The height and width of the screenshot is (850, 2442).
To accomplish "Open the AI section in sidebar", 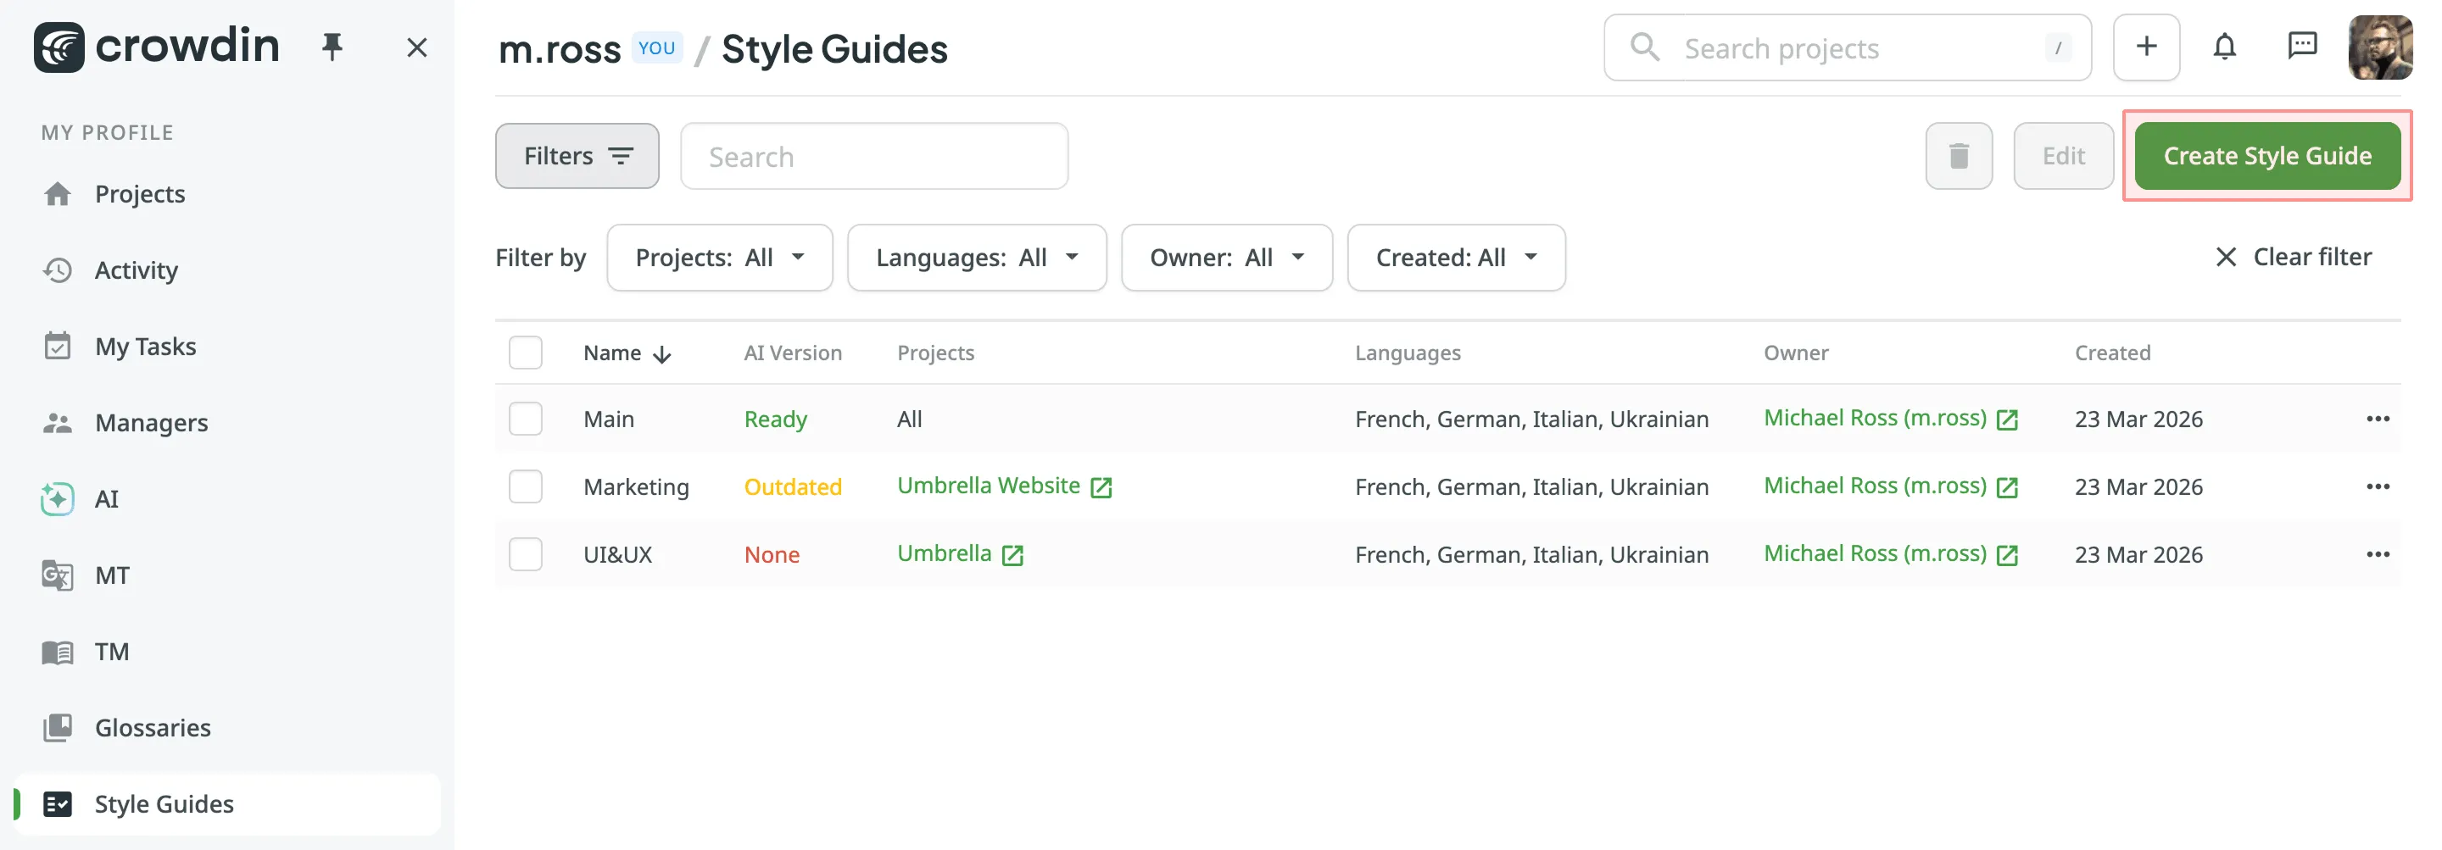I will point(105,497).
